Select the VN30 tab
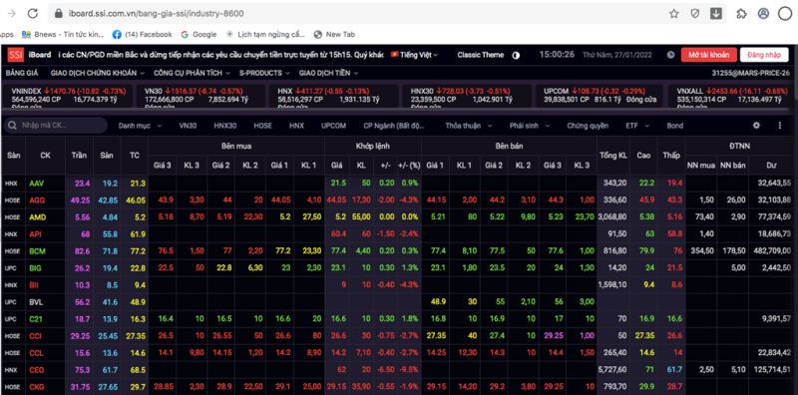Viewport: 798px width, 395px height. tap(188, 126)
